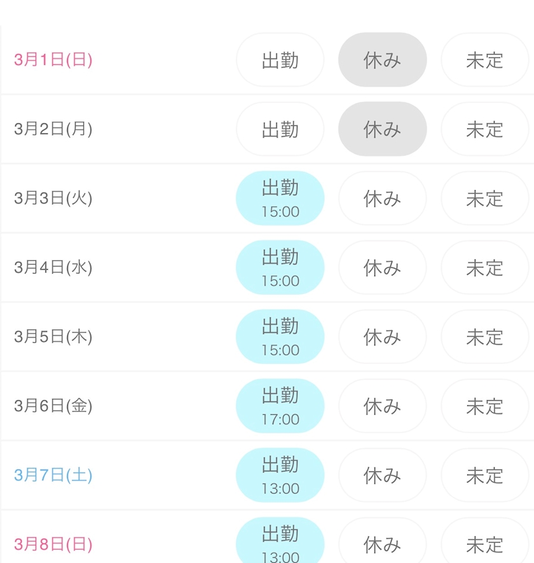534x563 pixels.
Task: Mark 3月3日(火) as 未定
Action: 485,198
